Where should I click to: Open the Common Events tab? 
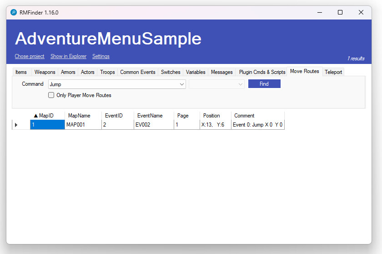pyautogui.click(x=137, y=72)
